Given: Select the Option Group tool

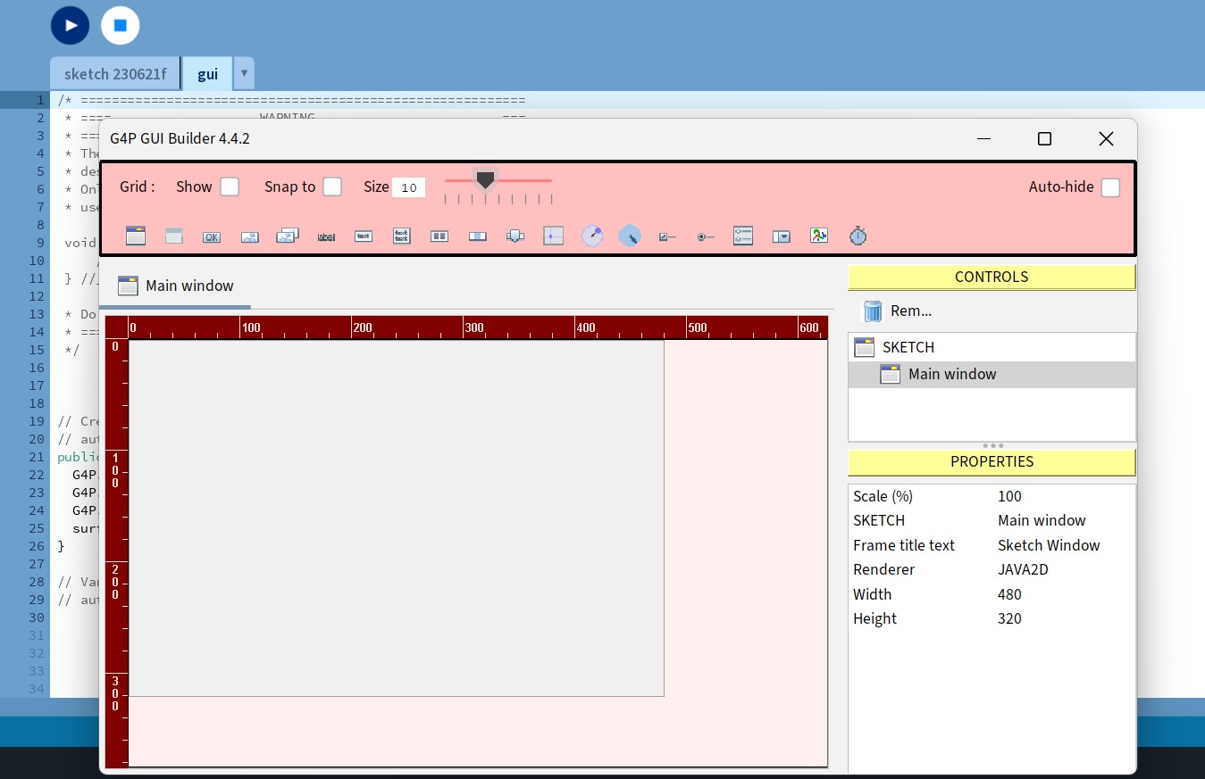Looking at the screenshot, I should [x=743, y=236].
